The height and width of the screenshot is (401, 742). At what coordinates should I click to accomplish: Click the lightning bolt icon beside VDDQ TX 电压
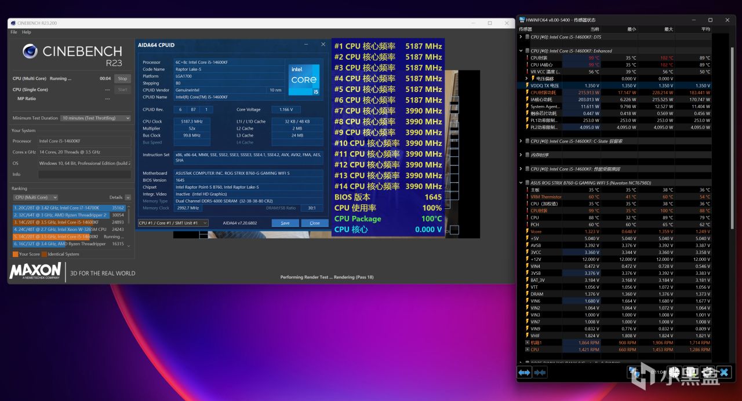click(528, 86)
